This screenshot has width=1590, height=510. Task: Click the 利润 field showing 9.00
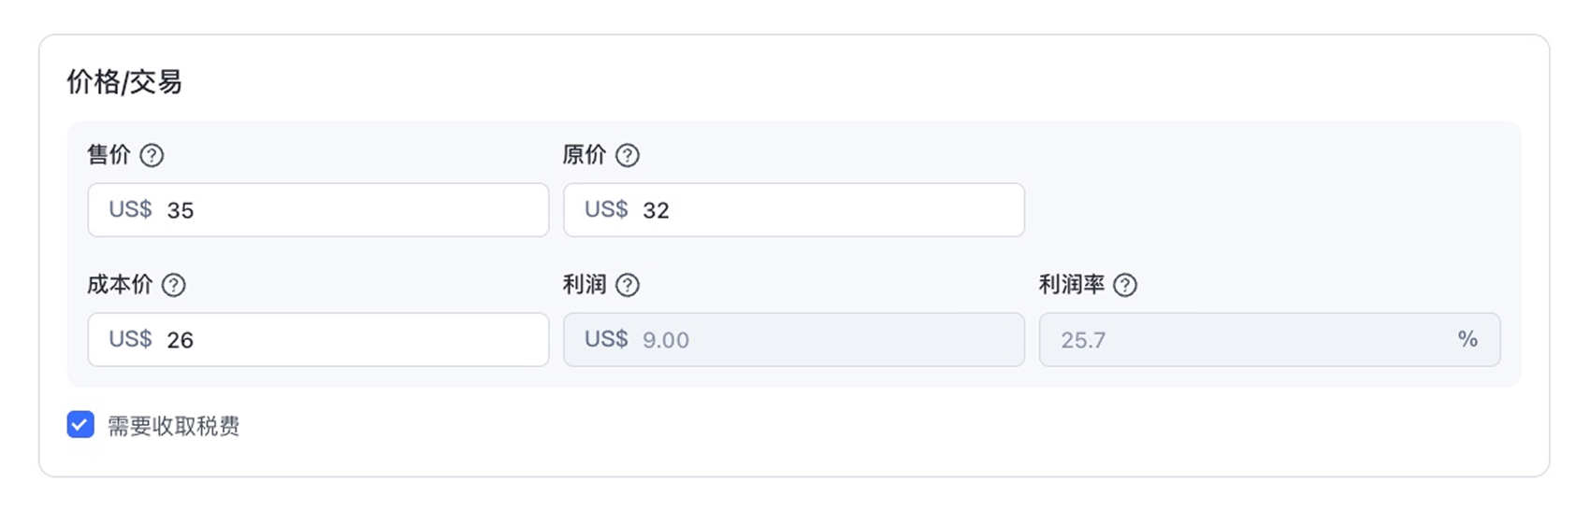[x=823, y=340]
